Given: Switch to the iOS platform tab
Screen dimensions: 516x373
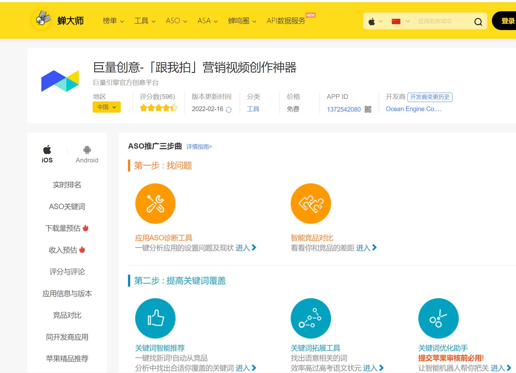Looking at the screenshot, I should click(x=47, y=154).
